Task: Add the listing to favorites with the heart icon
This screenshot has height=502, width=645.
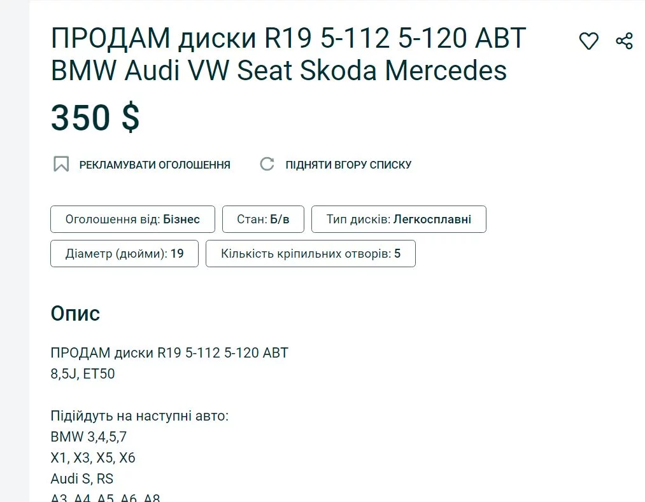Action: point(588,41)
